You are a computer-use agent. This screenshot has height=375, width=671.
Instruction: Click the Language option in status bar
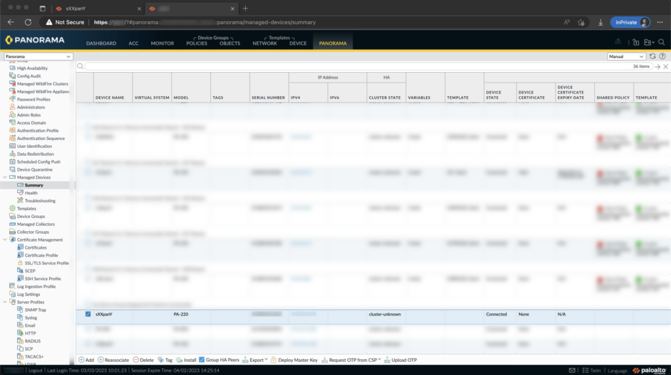617,370
